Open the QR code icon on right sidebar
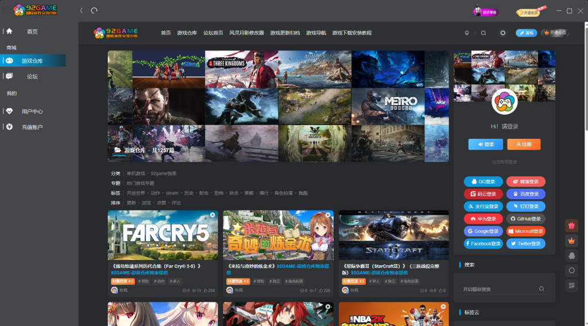 571,285
